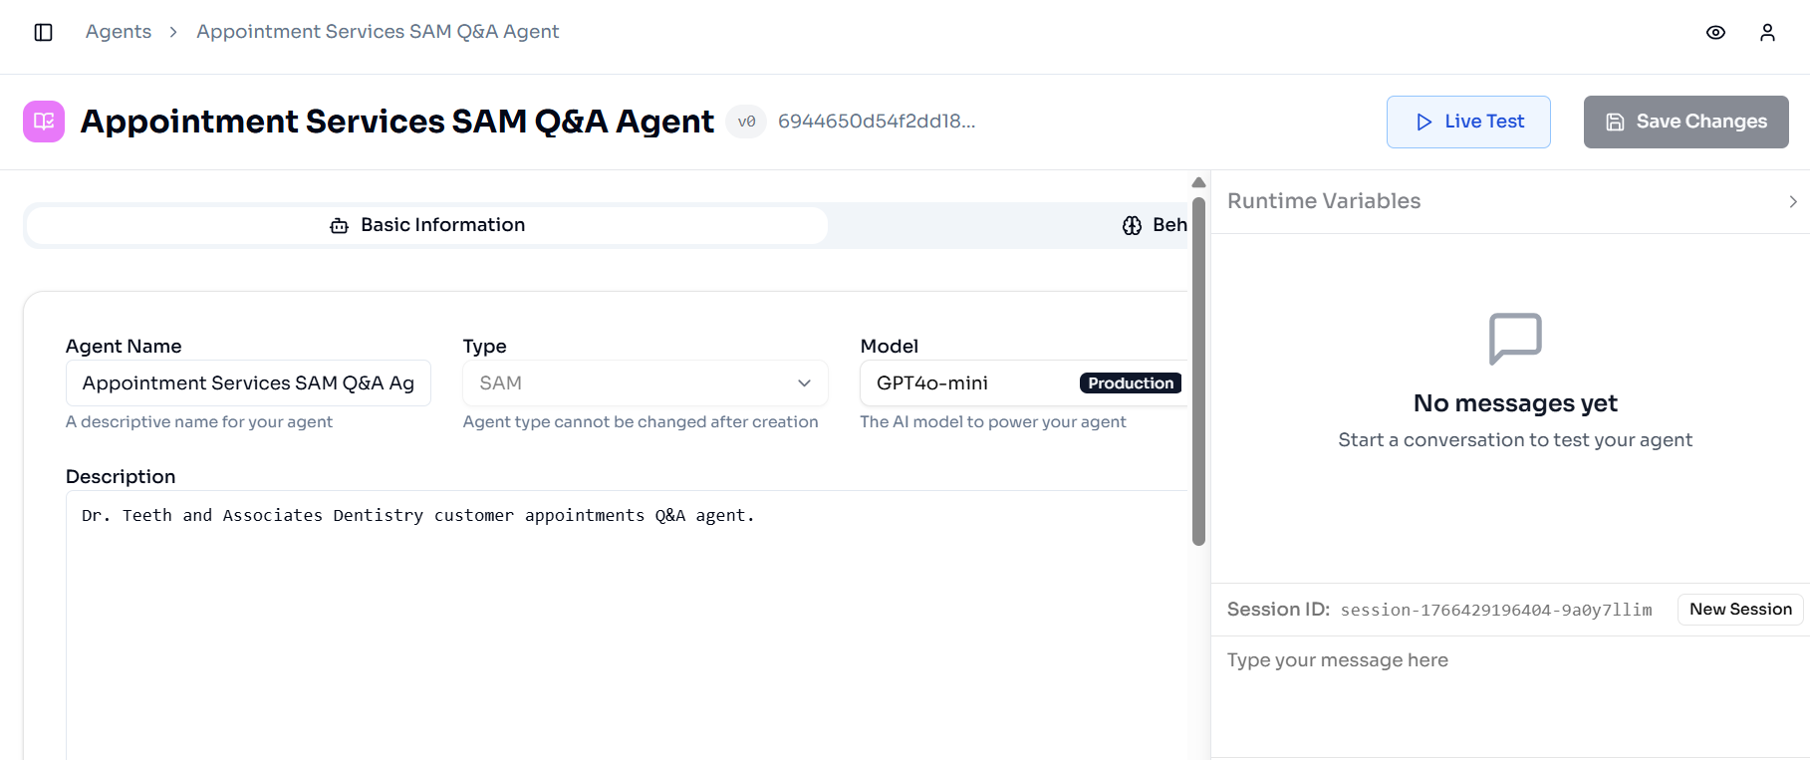Focus the Agent Name input field

click(248, 383)
